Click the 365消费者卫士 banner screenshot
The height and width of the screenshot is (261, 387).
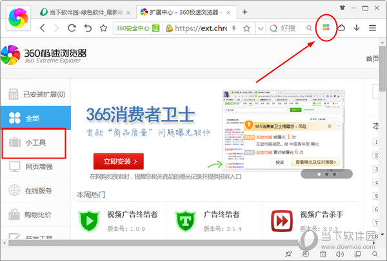point(284,130)
